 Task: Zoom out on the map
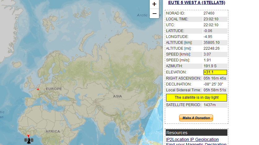click(154, 14)
